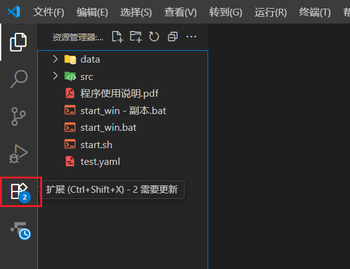
Task: Open the Extensions view with update badge
Action: (x=20, y=192)
